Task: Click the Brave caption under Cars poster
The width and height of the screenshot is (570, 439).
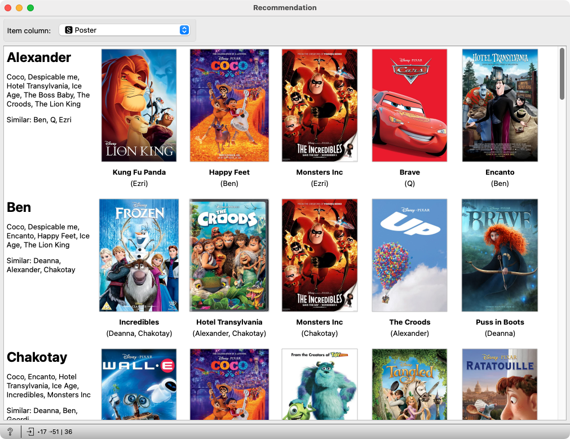Action: point(410,172)
